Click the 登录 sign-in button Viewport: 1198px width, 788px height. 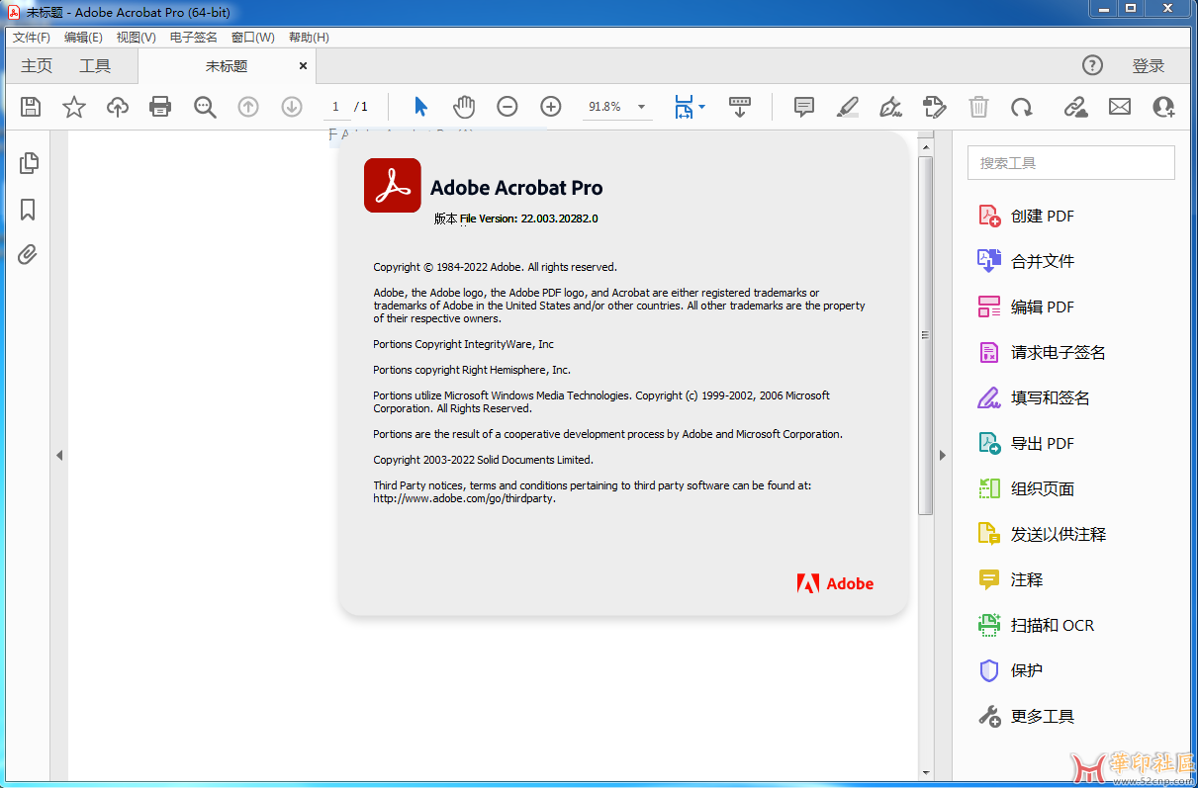pyautogui.click(x=1149, y=66)
